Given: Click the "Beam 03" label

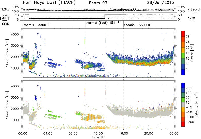Looking at the screenshot, I should coord(98,3).
